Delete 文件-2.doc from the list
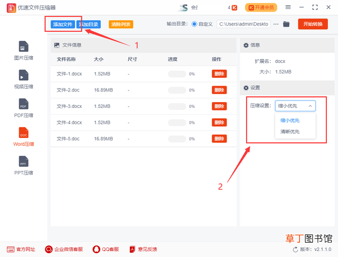This screenshot has height=257, width=338. pos(219,90)
